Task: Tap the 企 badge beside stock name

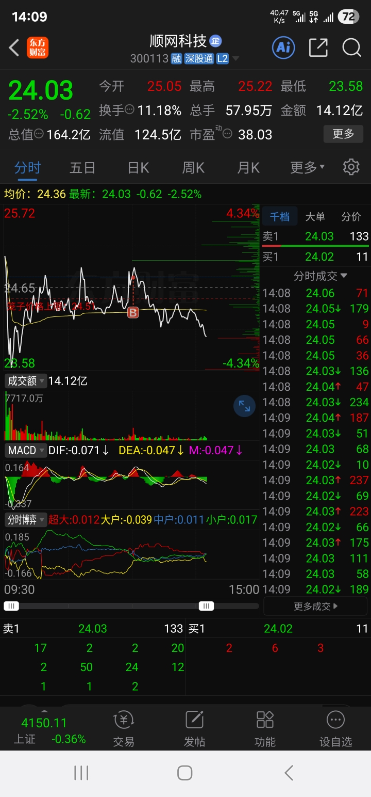Action: tap(215, 41)
